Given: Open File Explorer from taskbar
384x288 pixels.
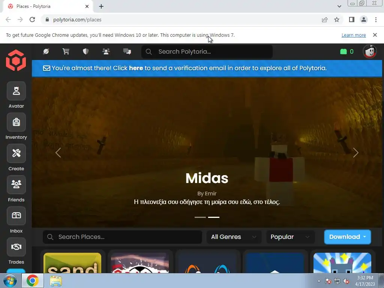Looking at the screenshot, I should (56, 280).
